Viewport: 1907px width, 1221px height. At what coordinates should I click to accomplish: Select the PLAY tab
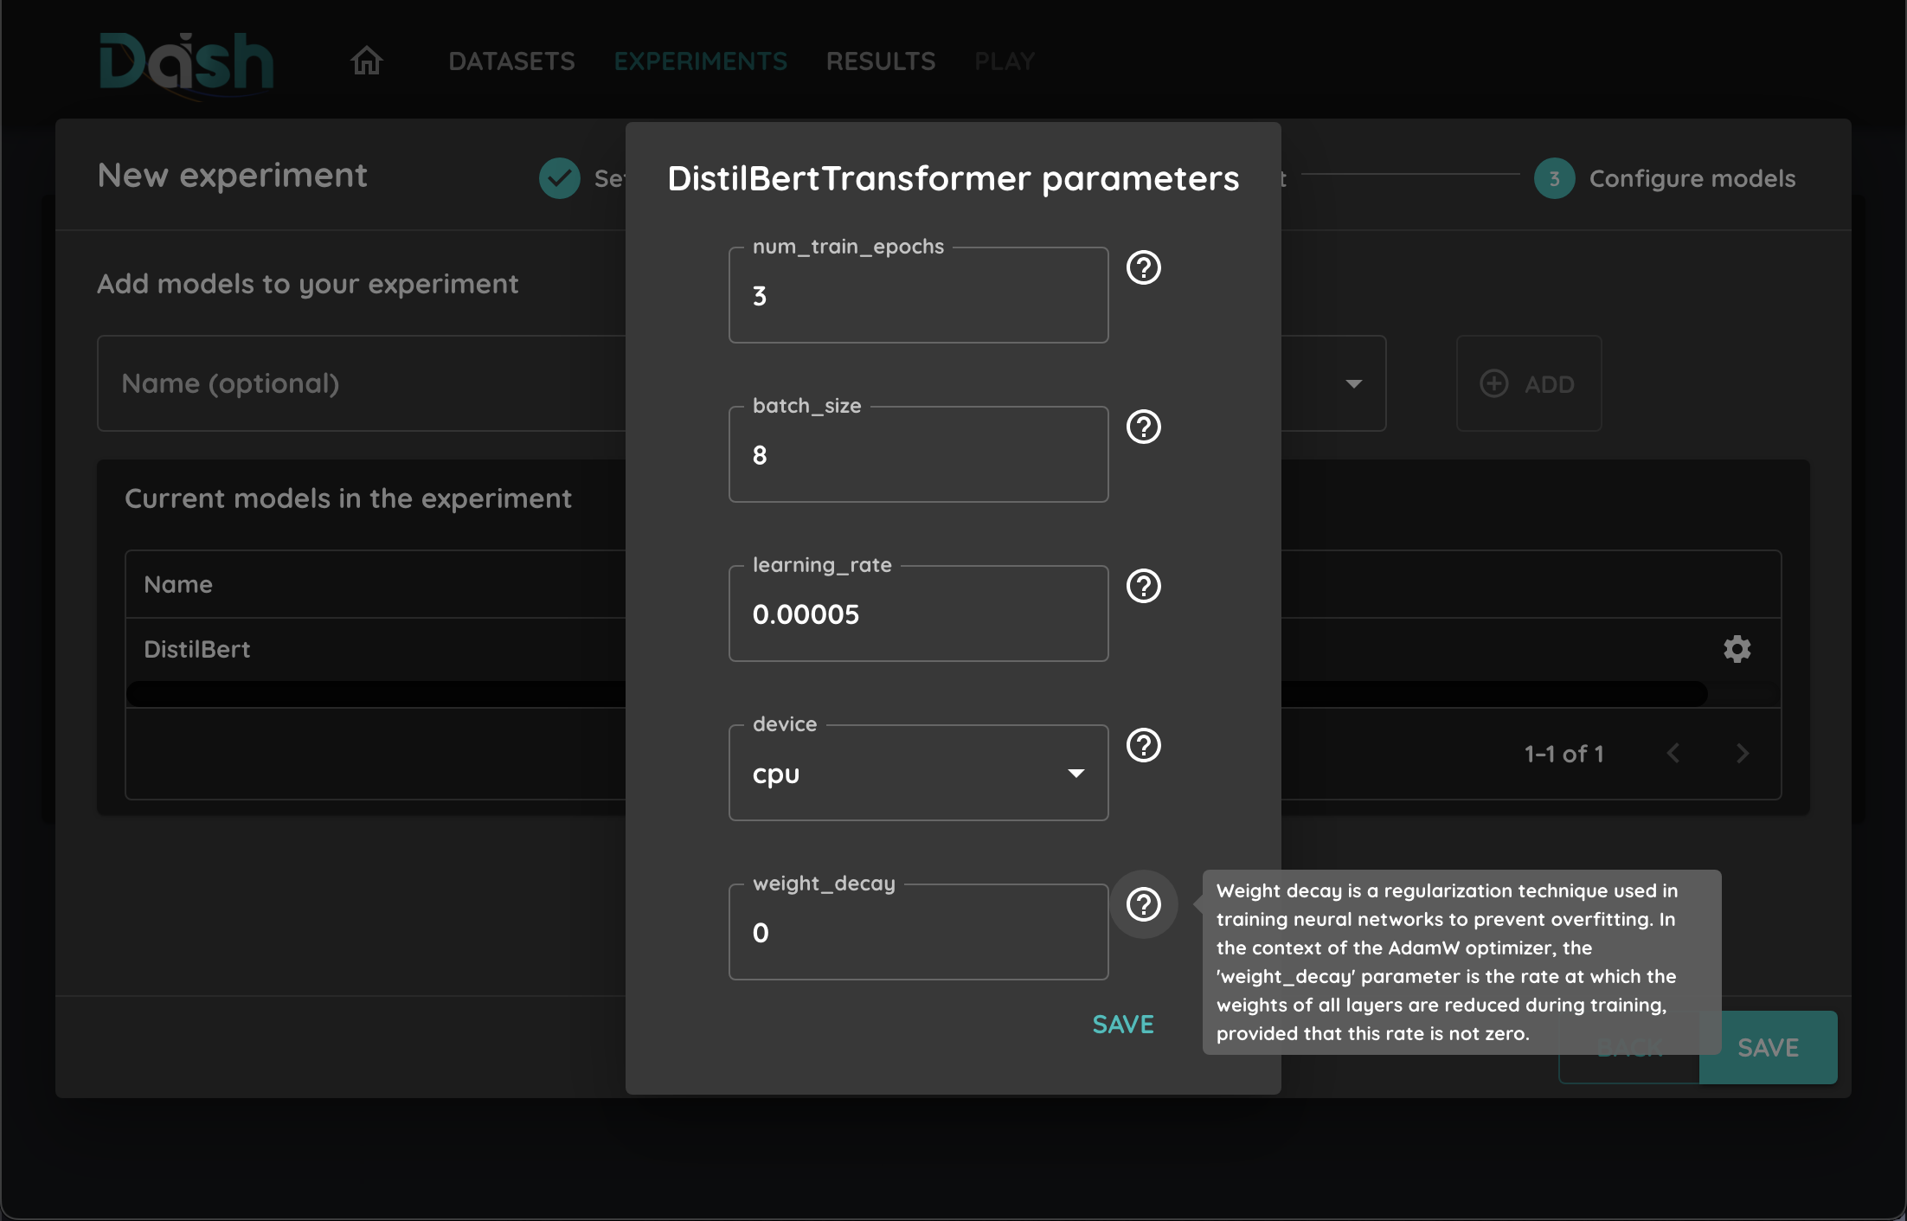click(x=1004, y=61)
